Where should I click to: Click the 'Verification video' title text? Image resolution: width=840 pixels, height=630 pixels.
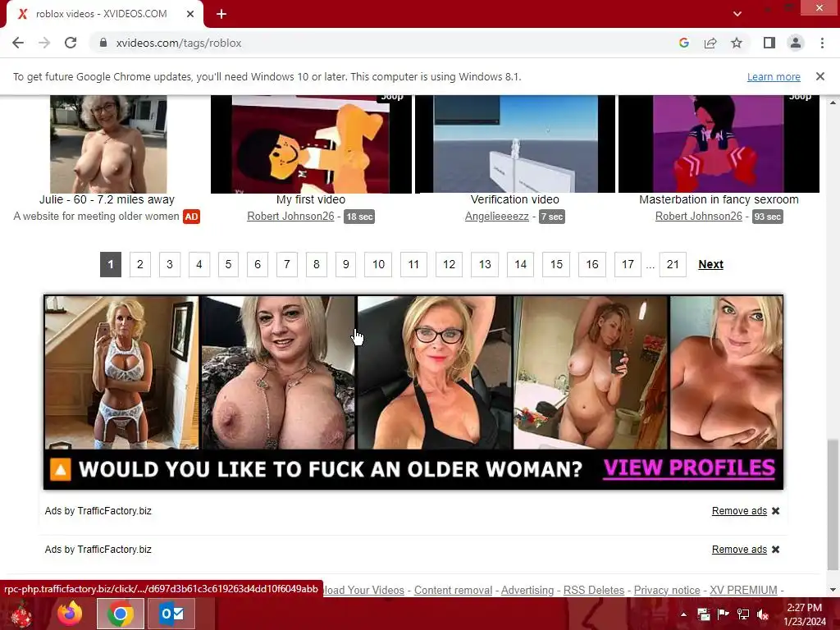tap(515, 199)
